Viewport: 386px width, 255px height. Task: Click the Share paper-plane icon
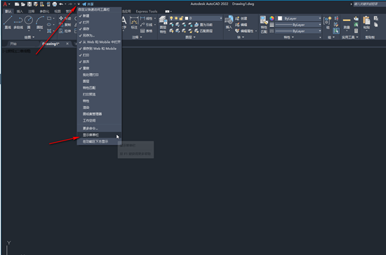84,4
